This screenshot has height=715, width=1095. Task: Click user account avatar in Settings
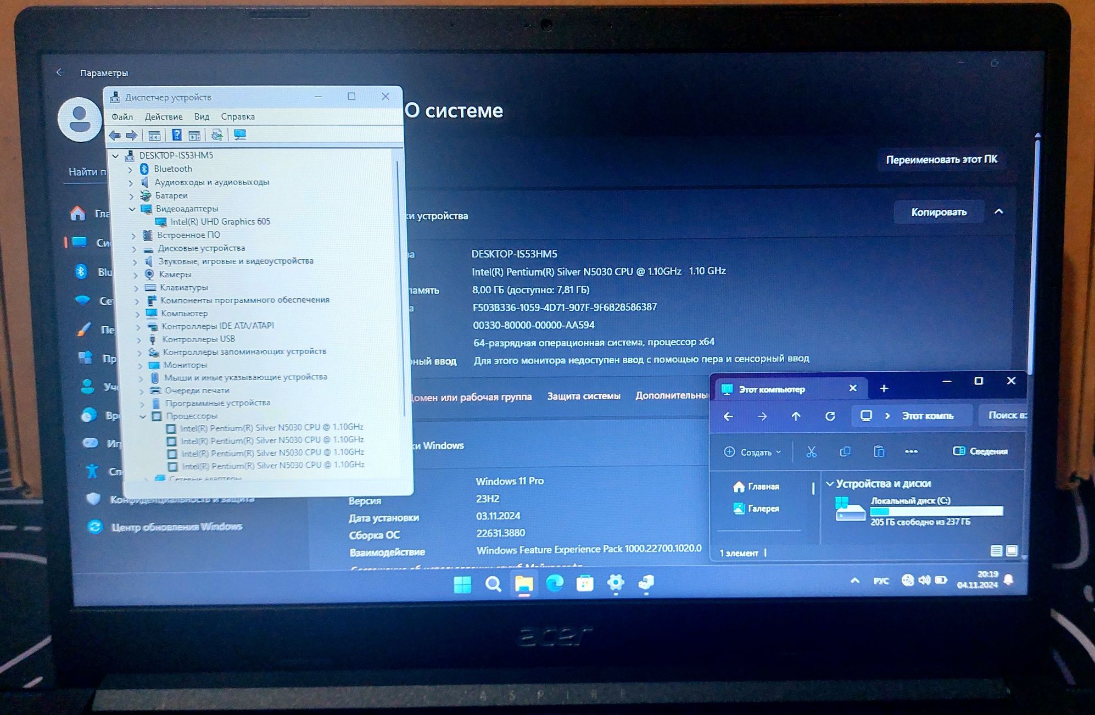(x=80, y=119)
